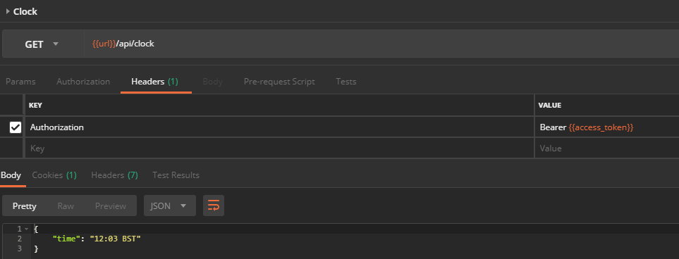Switch to Raw response view
The image size is (679, 259).
(x=66, y=206)
